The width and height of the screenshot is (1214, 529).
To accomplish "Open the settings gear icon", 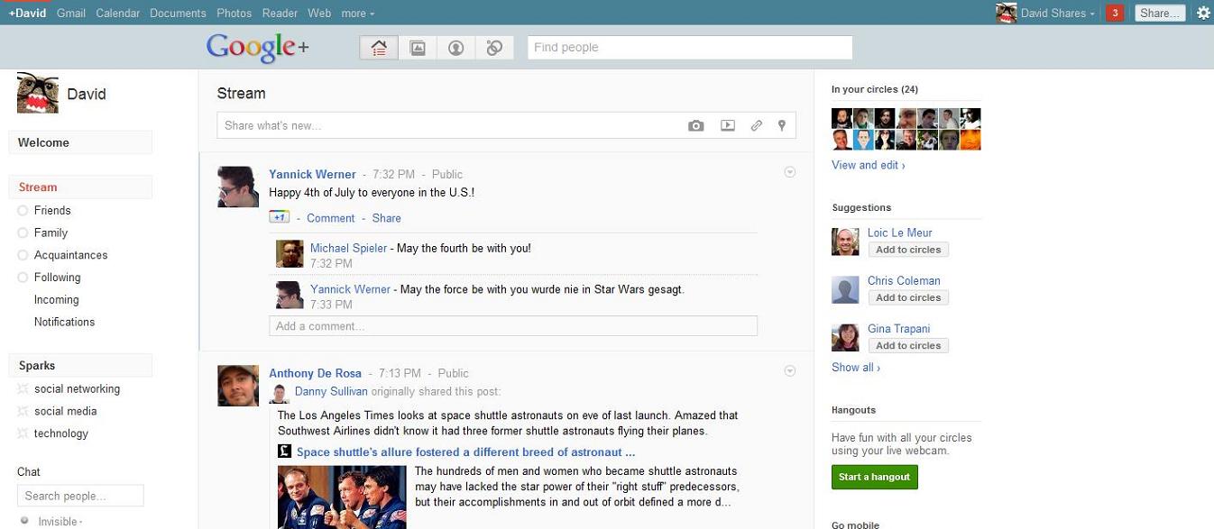I will 1203,13.
